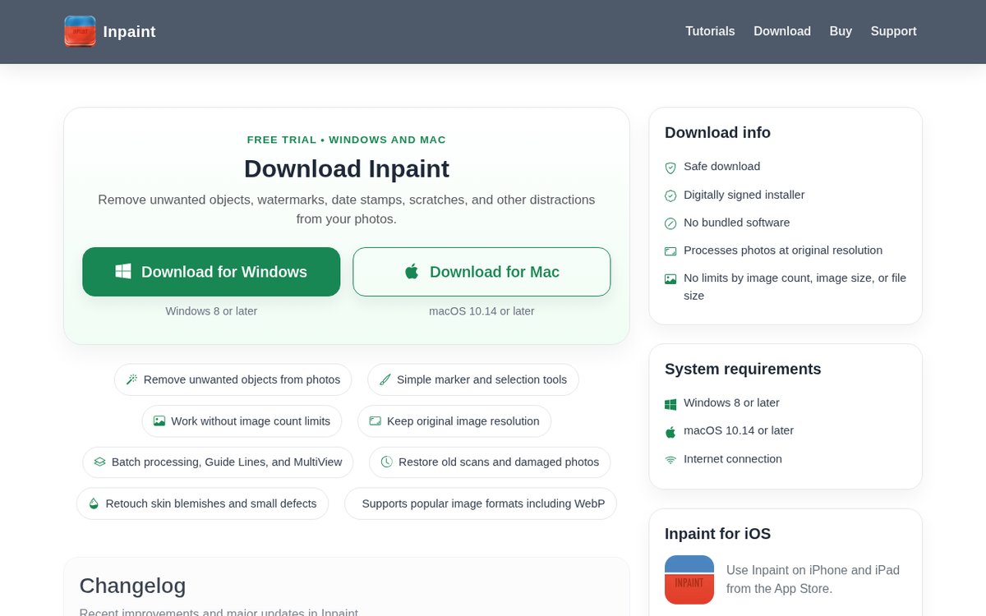Click the icon next to No bundled software

tap(670, 223)
